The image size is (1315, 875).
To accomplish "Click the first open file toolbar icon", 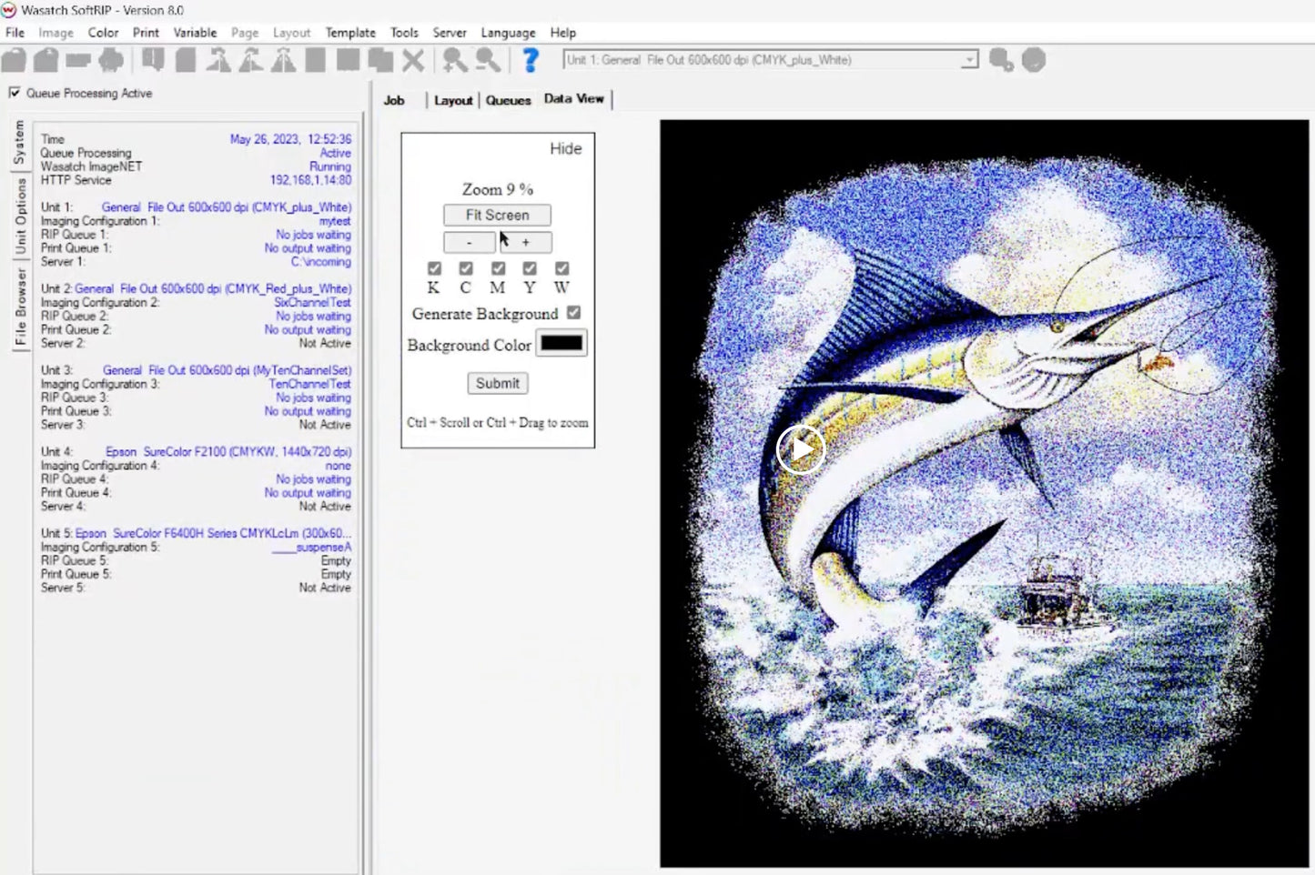I will click(14, 61).
